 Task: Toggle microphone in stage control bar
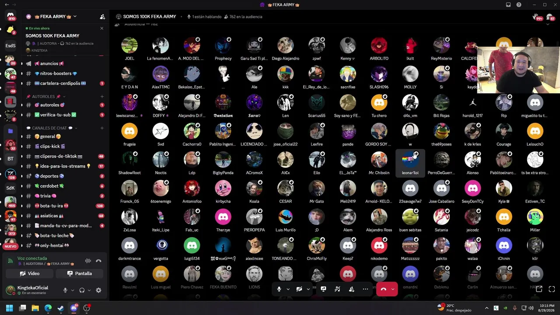(279, 289)
